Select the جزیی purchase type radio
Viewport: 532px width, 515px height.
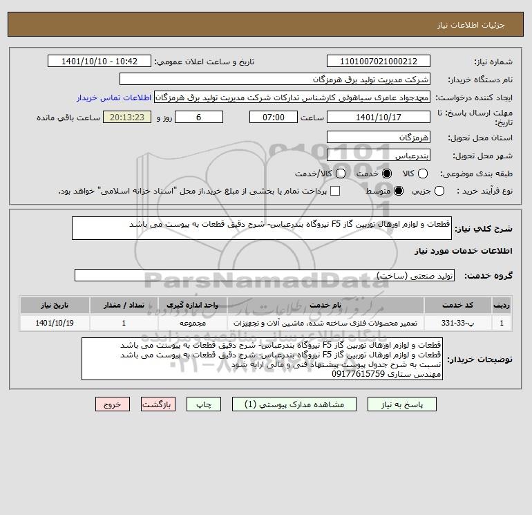point(439,191)
